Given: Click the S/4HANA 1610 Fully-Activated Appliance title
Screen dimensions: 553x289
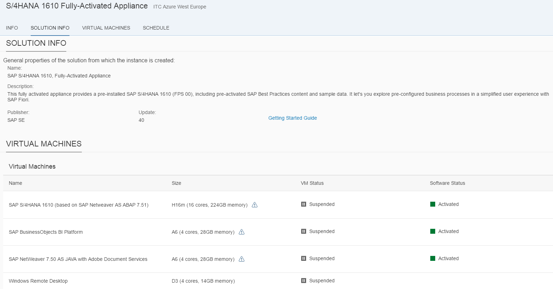Looking at the screenshot, I should (77, 6).
